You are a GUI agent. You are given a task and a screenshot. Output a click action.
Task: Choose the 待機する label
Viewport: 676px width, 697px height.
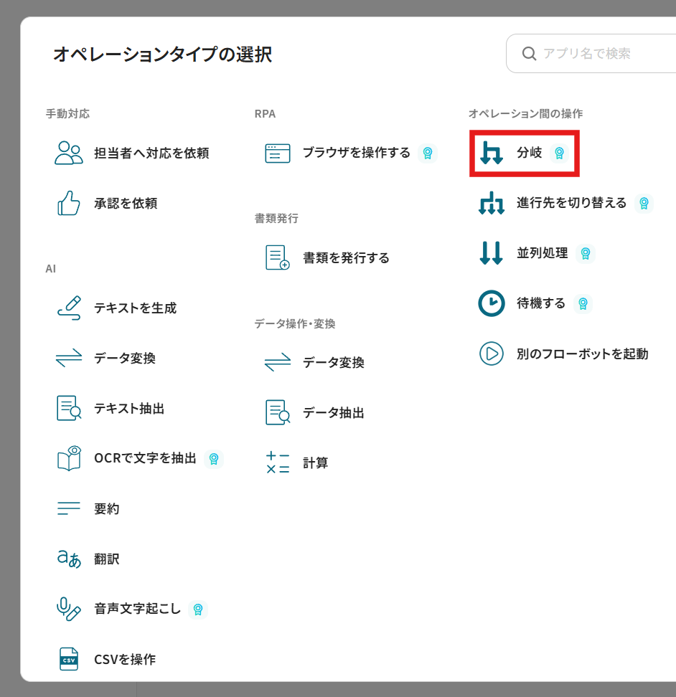point(541,303)
